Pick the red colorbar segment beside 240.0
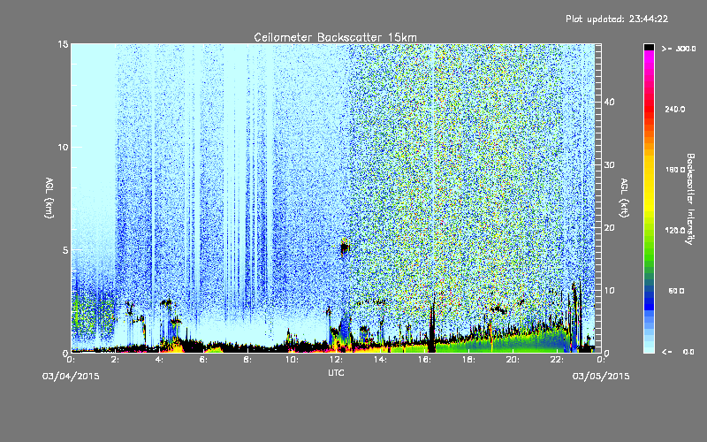The height and width of the screenshot is (442, 707). point(649,109)
